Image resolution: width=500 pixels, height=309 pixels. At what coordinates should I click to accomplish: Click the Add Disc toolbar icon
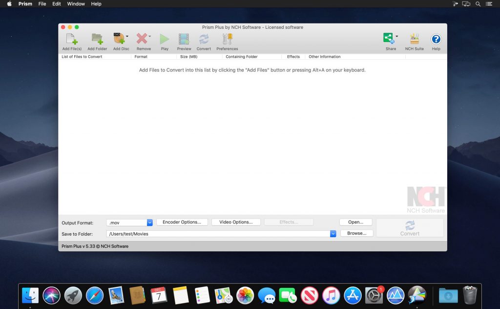(119, 39)
